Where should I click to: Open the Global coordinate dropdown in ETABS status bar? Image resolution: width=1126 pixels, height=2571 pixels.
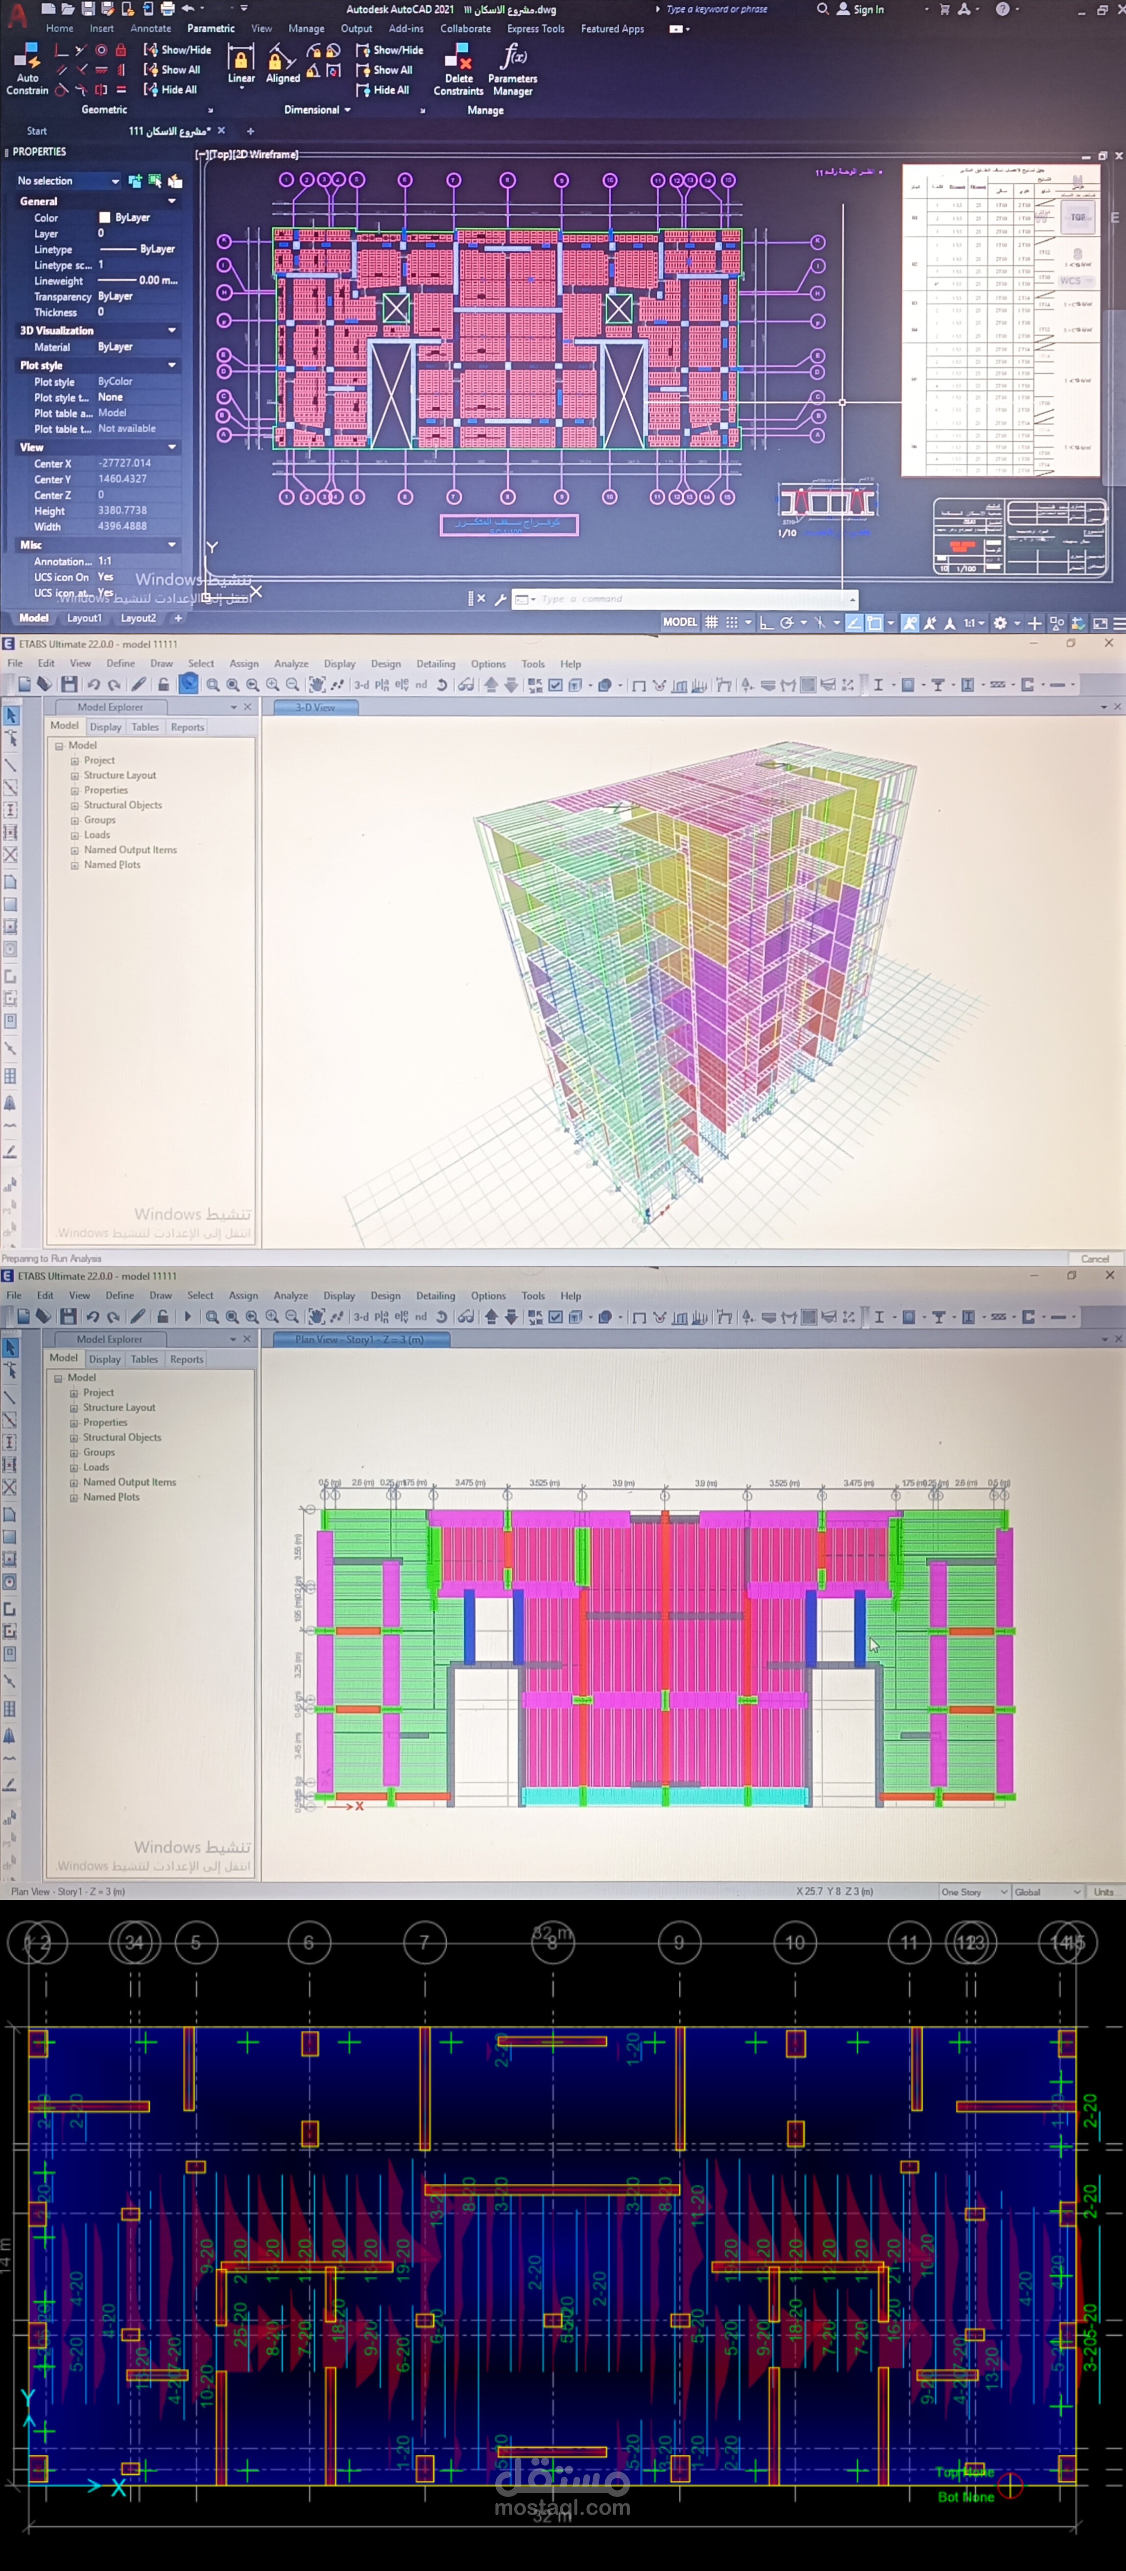coord(1047,1891)
